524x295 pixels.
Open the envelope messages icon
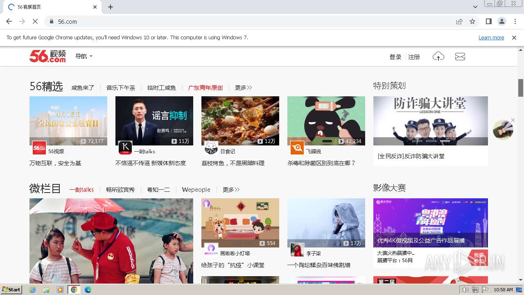460,57
